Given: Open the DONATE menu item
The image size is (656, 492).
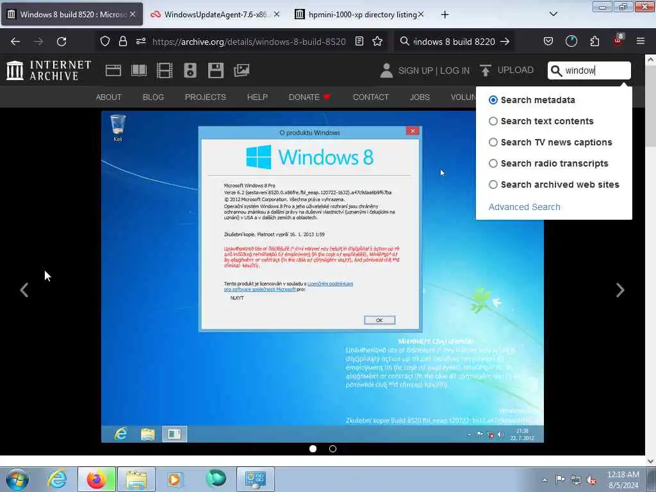Looking at the screenshot, I should tap(309, 97).
